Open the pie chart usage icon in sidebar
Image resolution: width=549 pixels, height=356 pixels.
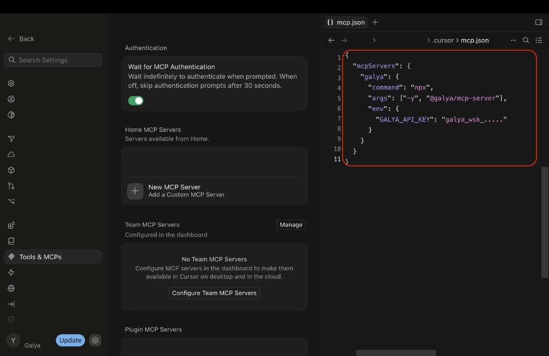click(x=11, y=115)
